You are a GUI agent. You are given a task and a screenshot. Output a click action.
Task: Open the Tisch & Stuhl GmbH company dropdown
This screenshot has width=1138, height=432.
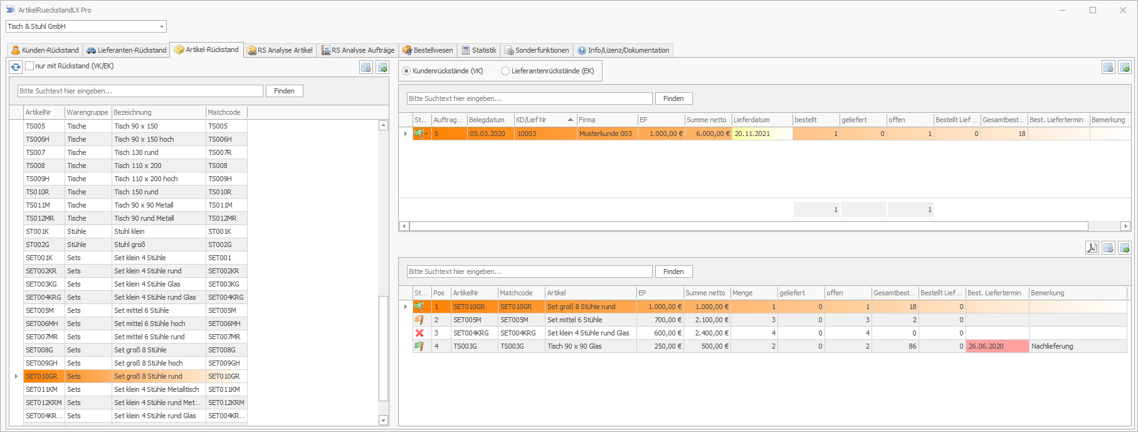pos(162,26)
